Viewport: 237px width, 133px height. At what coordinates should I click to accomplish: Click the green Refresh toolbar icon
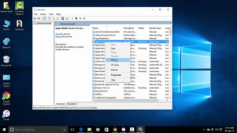click(53, 18)
